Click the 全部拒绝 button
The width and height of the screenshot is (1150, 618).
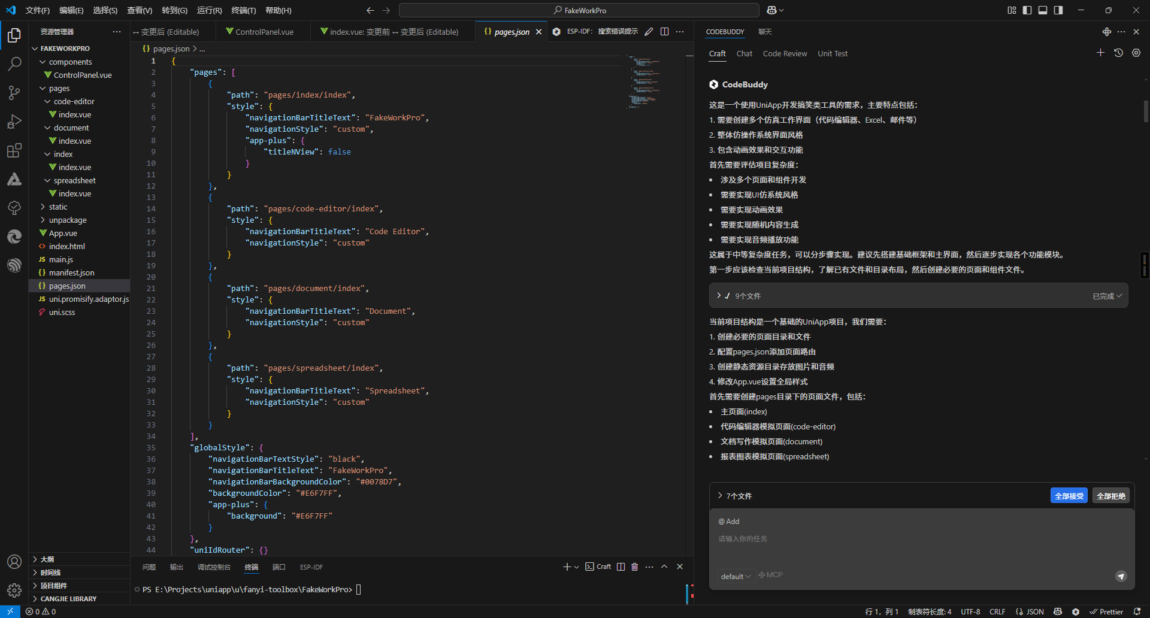point(1111,496)
